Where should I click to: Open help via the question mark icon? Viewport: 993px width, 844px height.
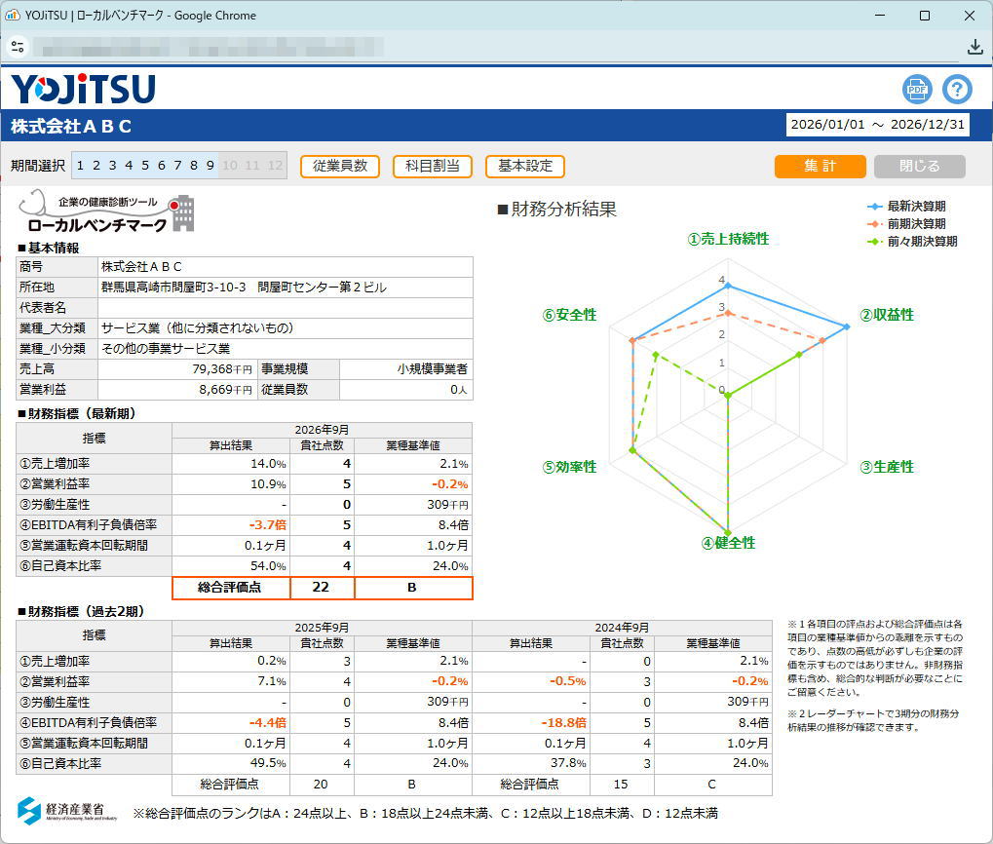tap(957, 89)
